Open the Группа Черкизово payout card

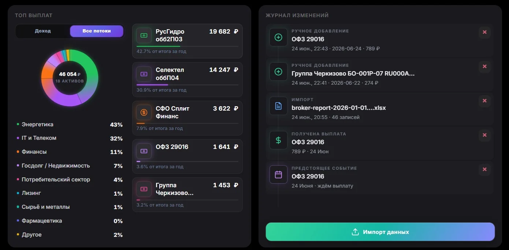(187, 195)
